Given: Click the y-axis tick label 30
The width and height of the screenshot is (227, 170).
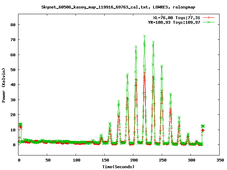Looking at the screenshot, I should (x=13, y=100).
